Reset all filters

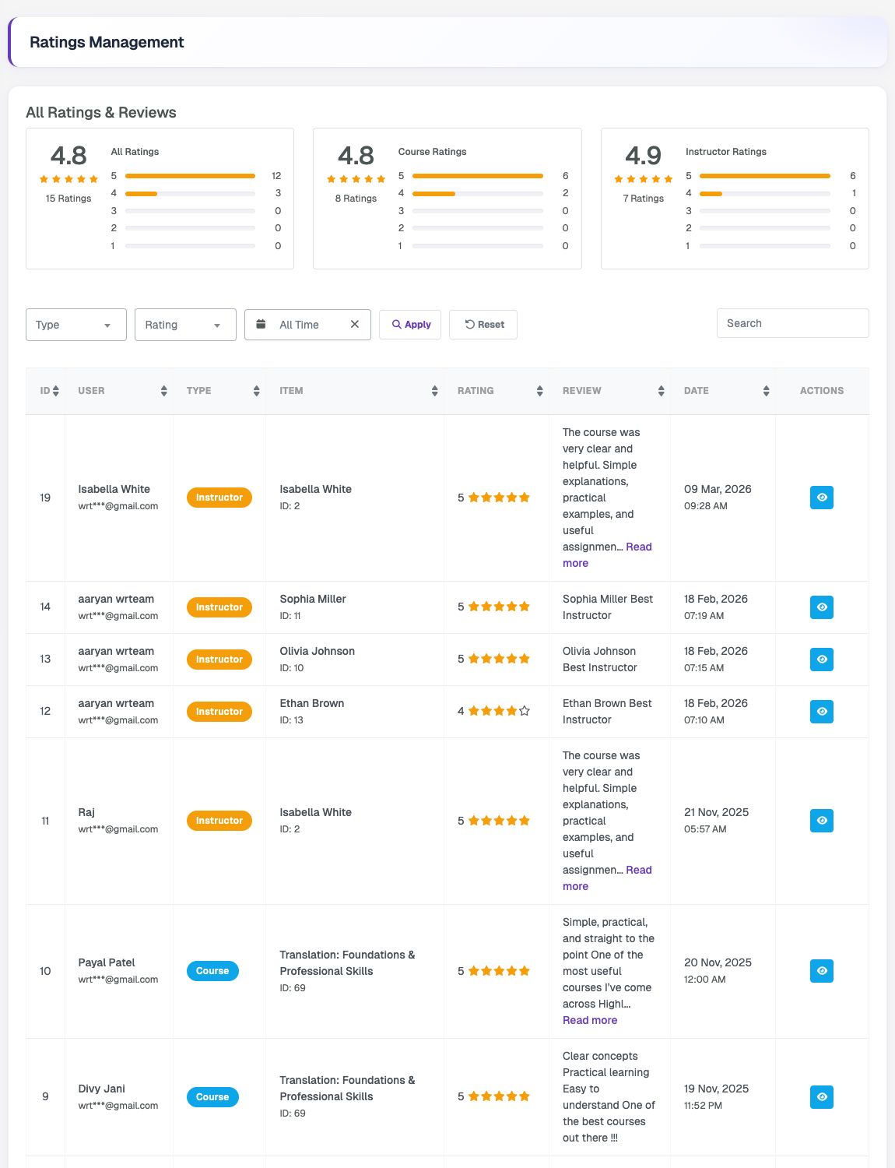[x=483, y=325]
